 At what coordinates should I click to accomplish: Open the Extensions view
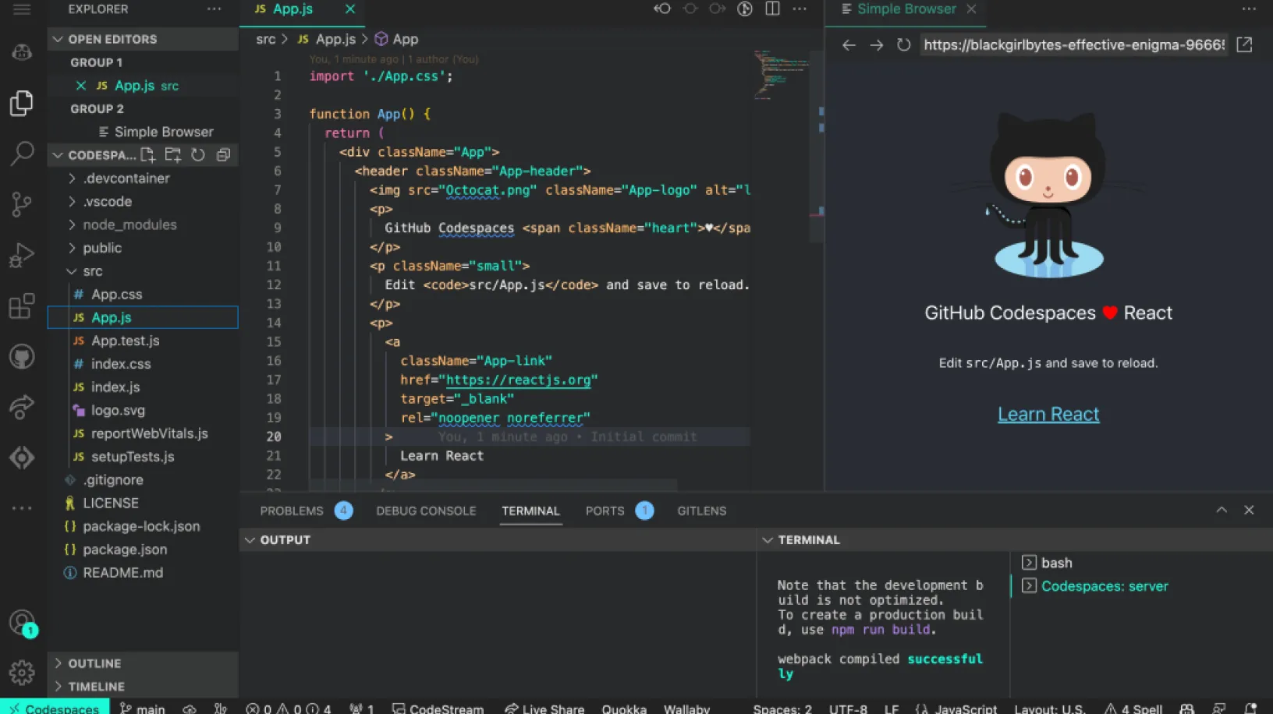coord(22,306)
